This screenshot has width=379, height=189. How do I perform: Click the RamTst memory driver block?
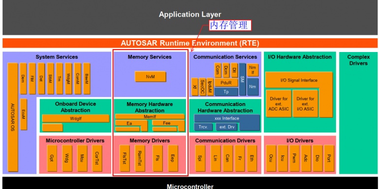[x=140, y=158]
